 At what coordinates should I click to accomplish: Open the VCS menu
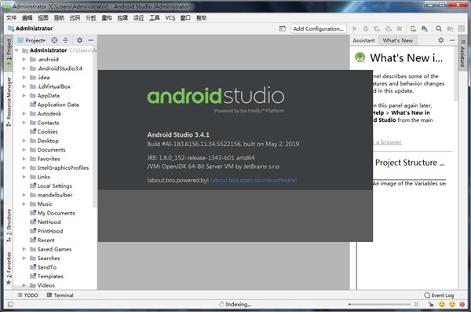coord(170,18)
